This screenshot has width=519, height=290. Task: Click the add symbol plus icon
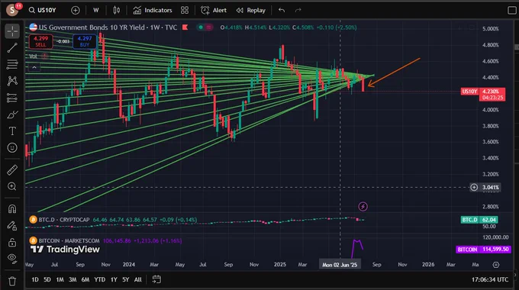coord(76,10)
